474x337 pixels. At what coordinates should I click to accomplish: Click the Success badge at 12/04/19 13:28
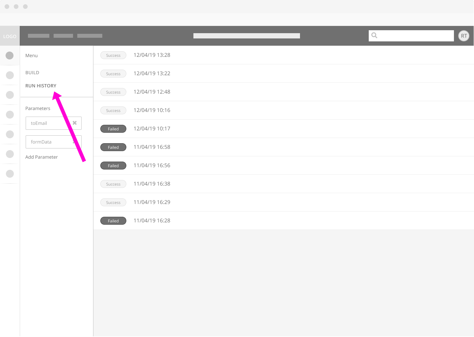(x=113, y=55)
